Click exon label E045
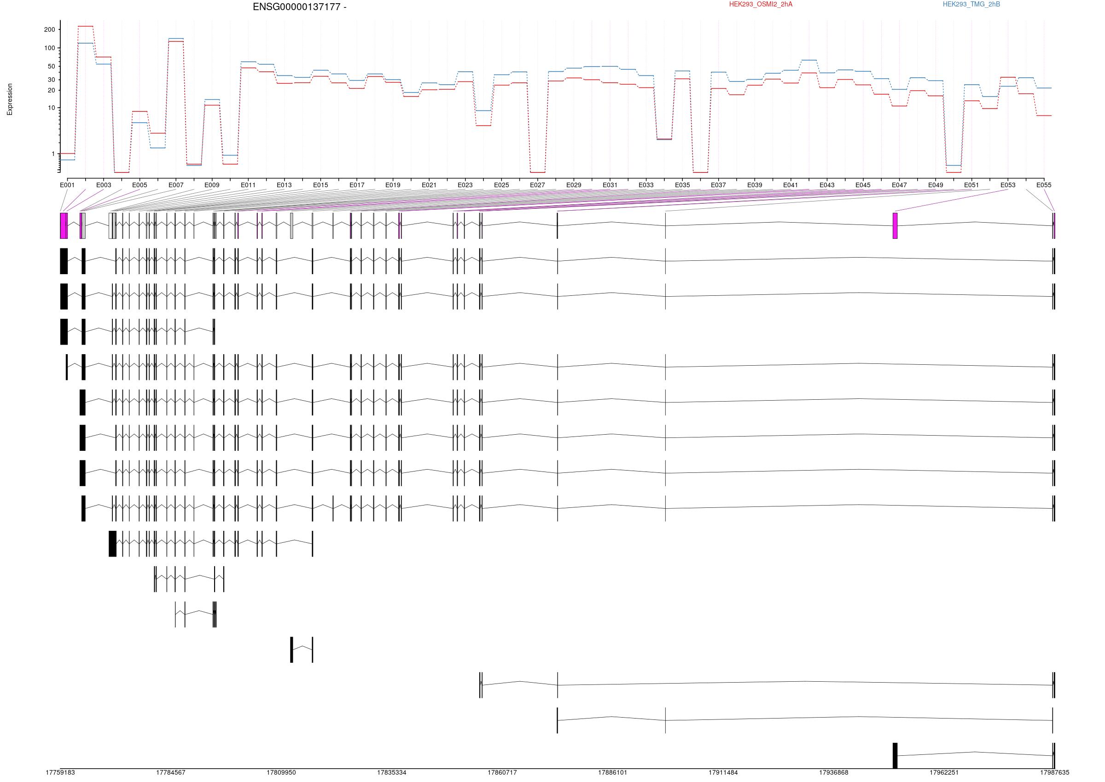Screen dimensions: 1105x782 tap(863, 185)
